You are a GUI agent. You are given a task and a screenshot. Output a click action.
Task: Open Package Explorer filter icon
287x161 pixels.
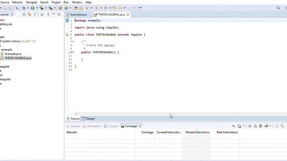tap(35, 14)
